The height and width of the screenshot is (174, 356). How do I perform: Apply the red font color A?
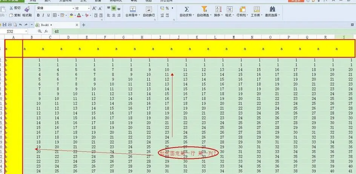click(79, 15)
